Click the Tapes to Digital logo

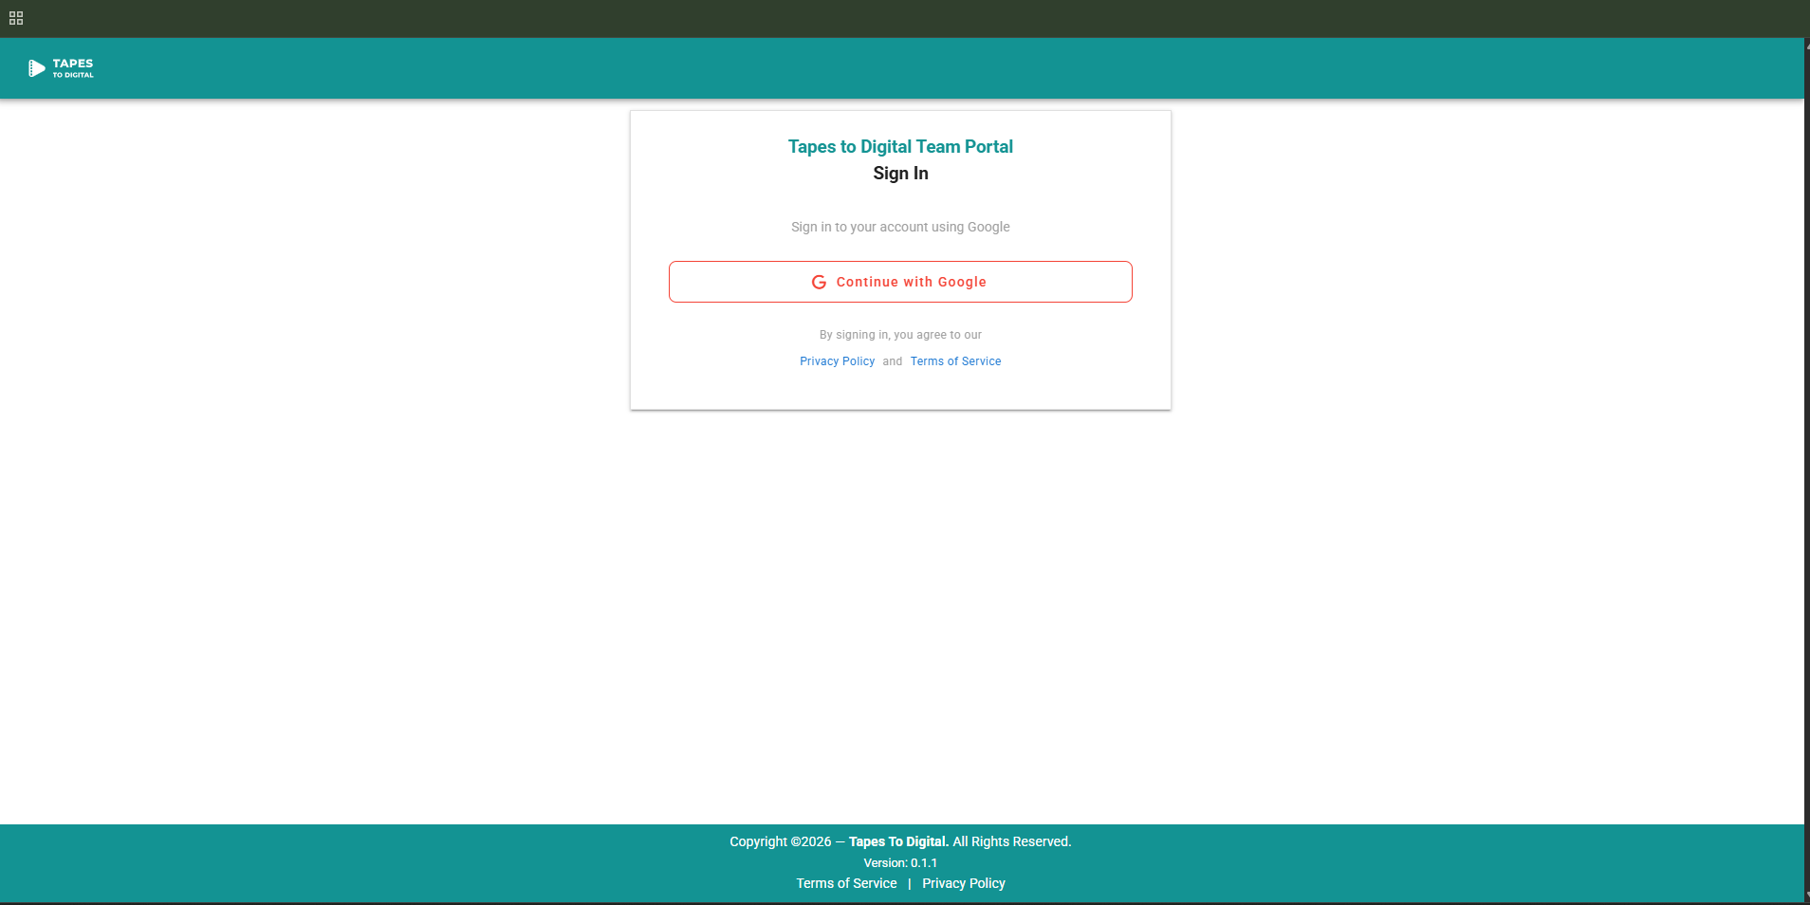click(61, 68)
